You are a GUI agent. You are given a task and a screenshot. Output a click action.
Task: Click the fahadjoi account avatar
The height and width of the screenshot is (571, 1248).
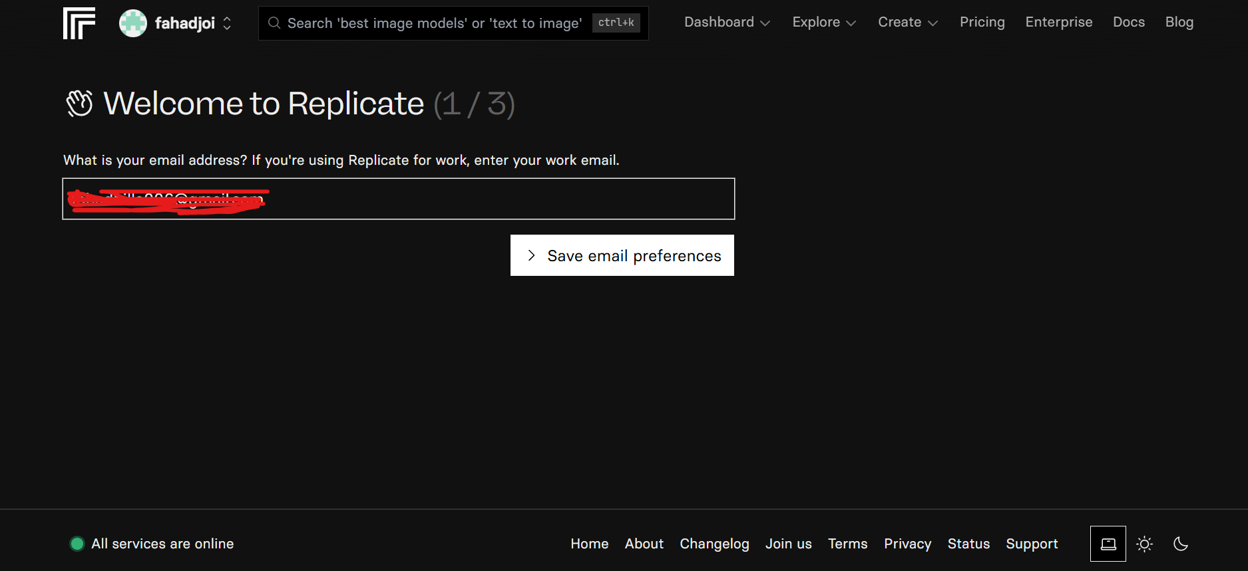[x=132, y=23]
